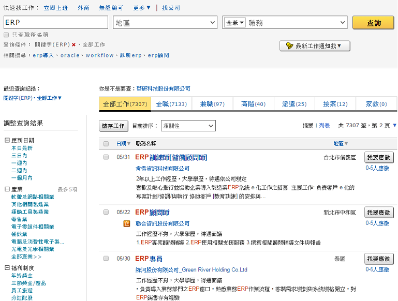This screenshot has width=398, height=301.
Task: Collapse the 更新日期 filter section
Action: 7,141
